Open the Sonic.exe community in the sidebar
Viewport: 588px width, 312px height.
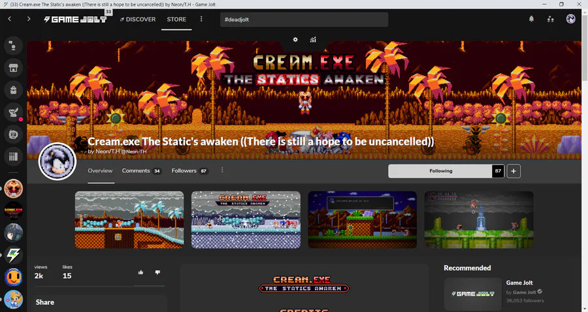14,210
